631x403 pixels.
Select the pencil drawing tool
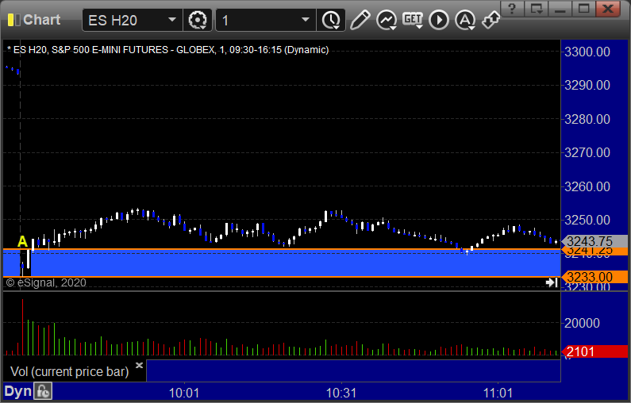pyautogui.click(x=360, y=20)
